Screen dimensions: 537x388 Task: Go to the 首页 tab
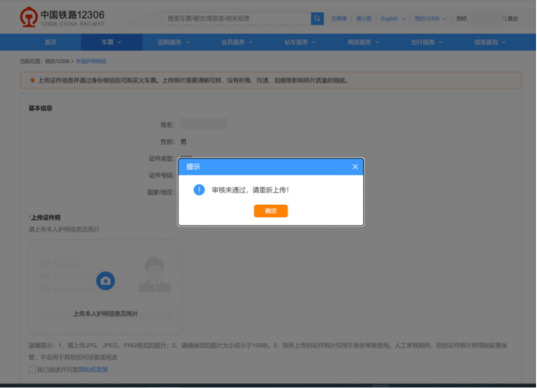coord(51,42)
